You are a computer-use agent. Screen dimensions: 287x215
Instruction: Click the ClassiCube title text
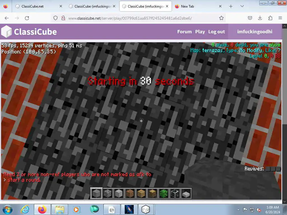(35, 32)
